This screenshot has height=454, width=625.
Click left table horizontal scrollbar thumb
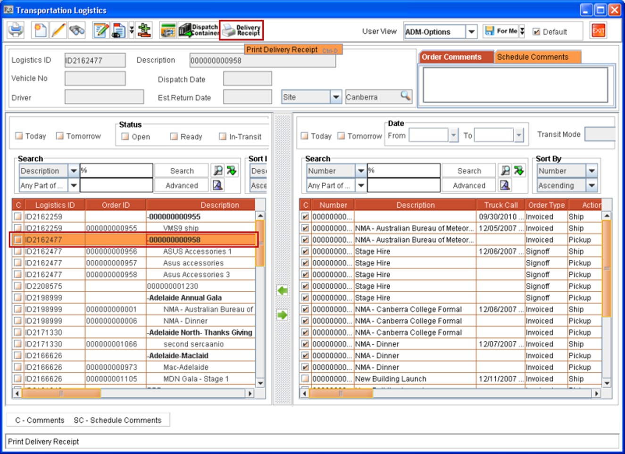[61, 393]
